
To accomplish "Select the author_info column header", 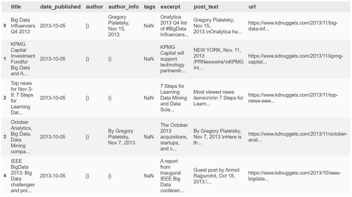I will (x=124, y=7).
